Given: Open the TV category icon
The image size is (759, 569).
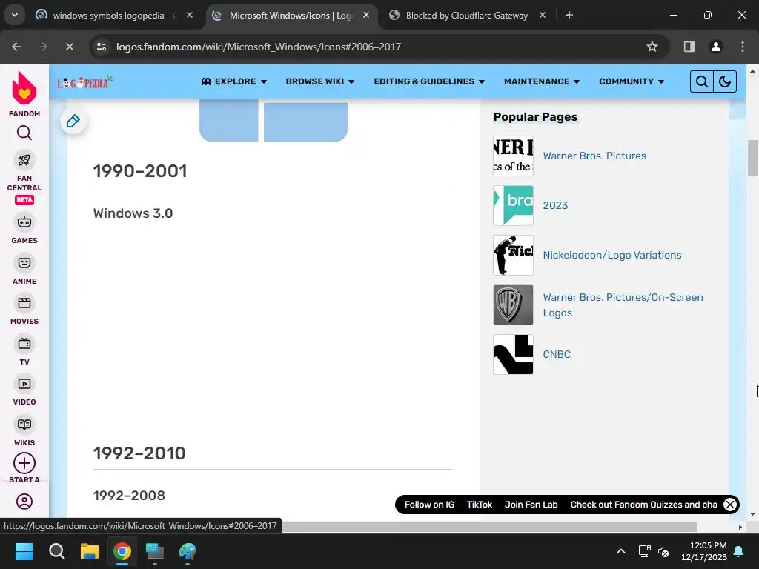Looking at the screenshot, I should tap(24, 344).
